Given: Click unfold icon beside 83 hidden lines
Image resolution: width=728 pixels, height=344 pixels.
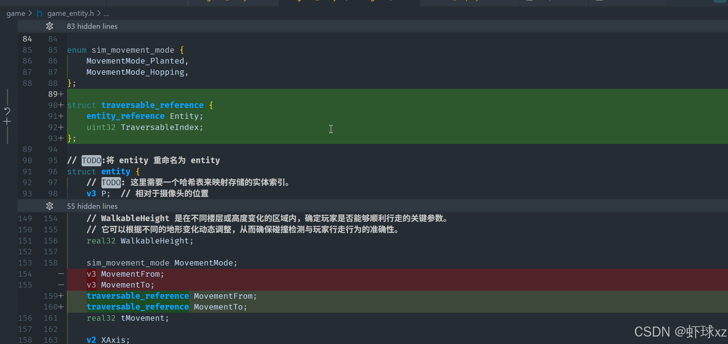Looking at the screenshot, I should pyautogui.click(x=50, y=26).
